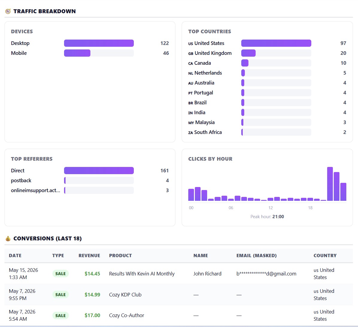Select the Malaysia country label

(x=201, y=122)
